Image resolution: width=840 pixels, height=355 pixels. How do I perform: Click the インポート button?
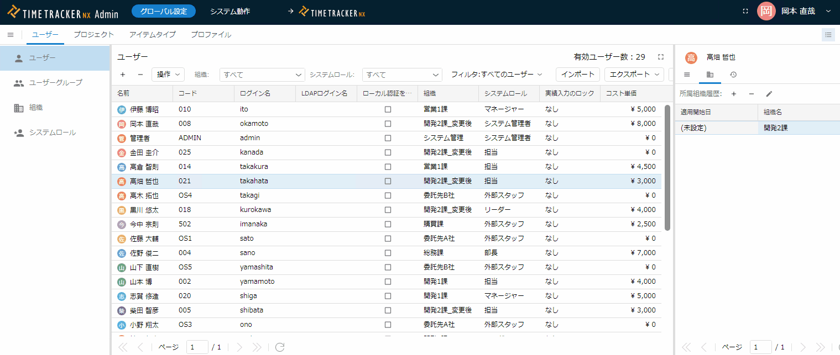tap(577, 75)
